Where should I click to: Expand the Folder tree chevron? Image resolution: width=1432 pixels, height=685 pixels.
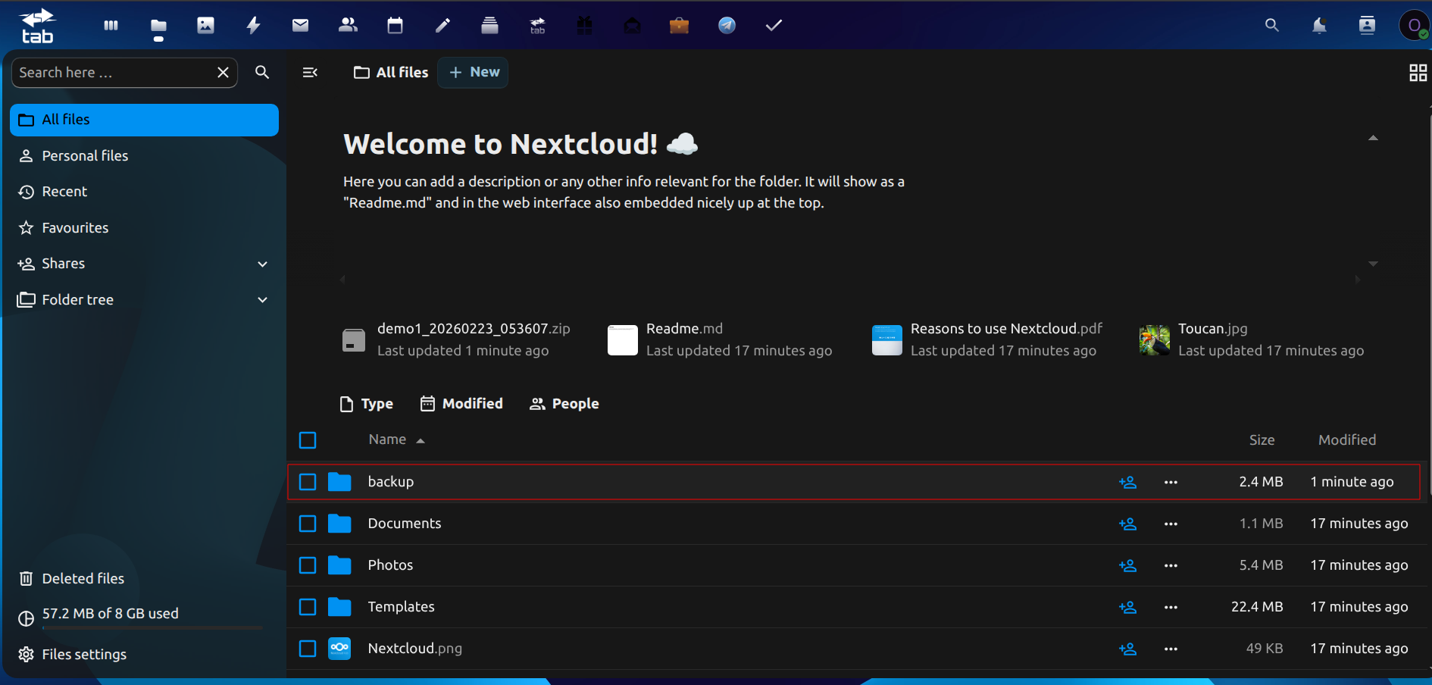click(262, 300)
